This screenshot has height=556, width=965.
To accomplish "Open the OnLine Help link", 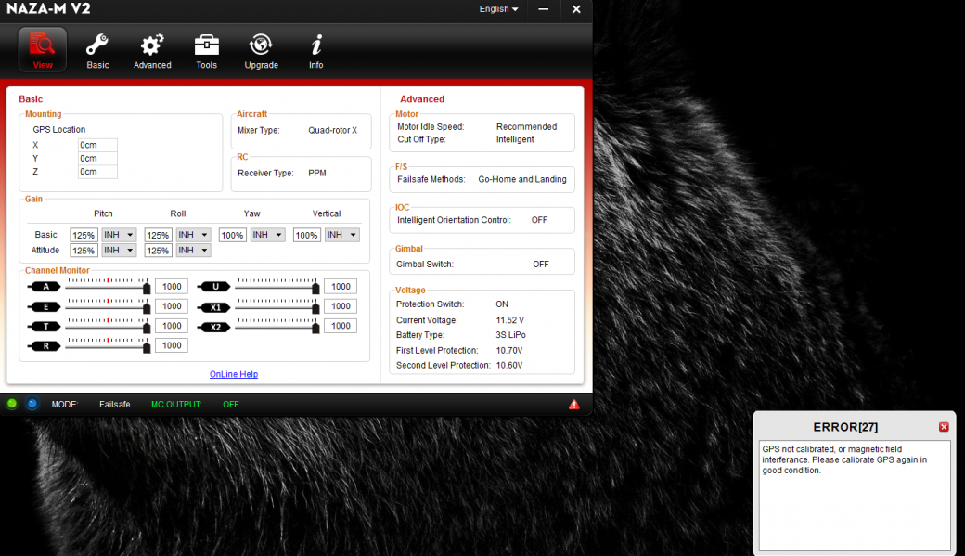I will (234, 374).
